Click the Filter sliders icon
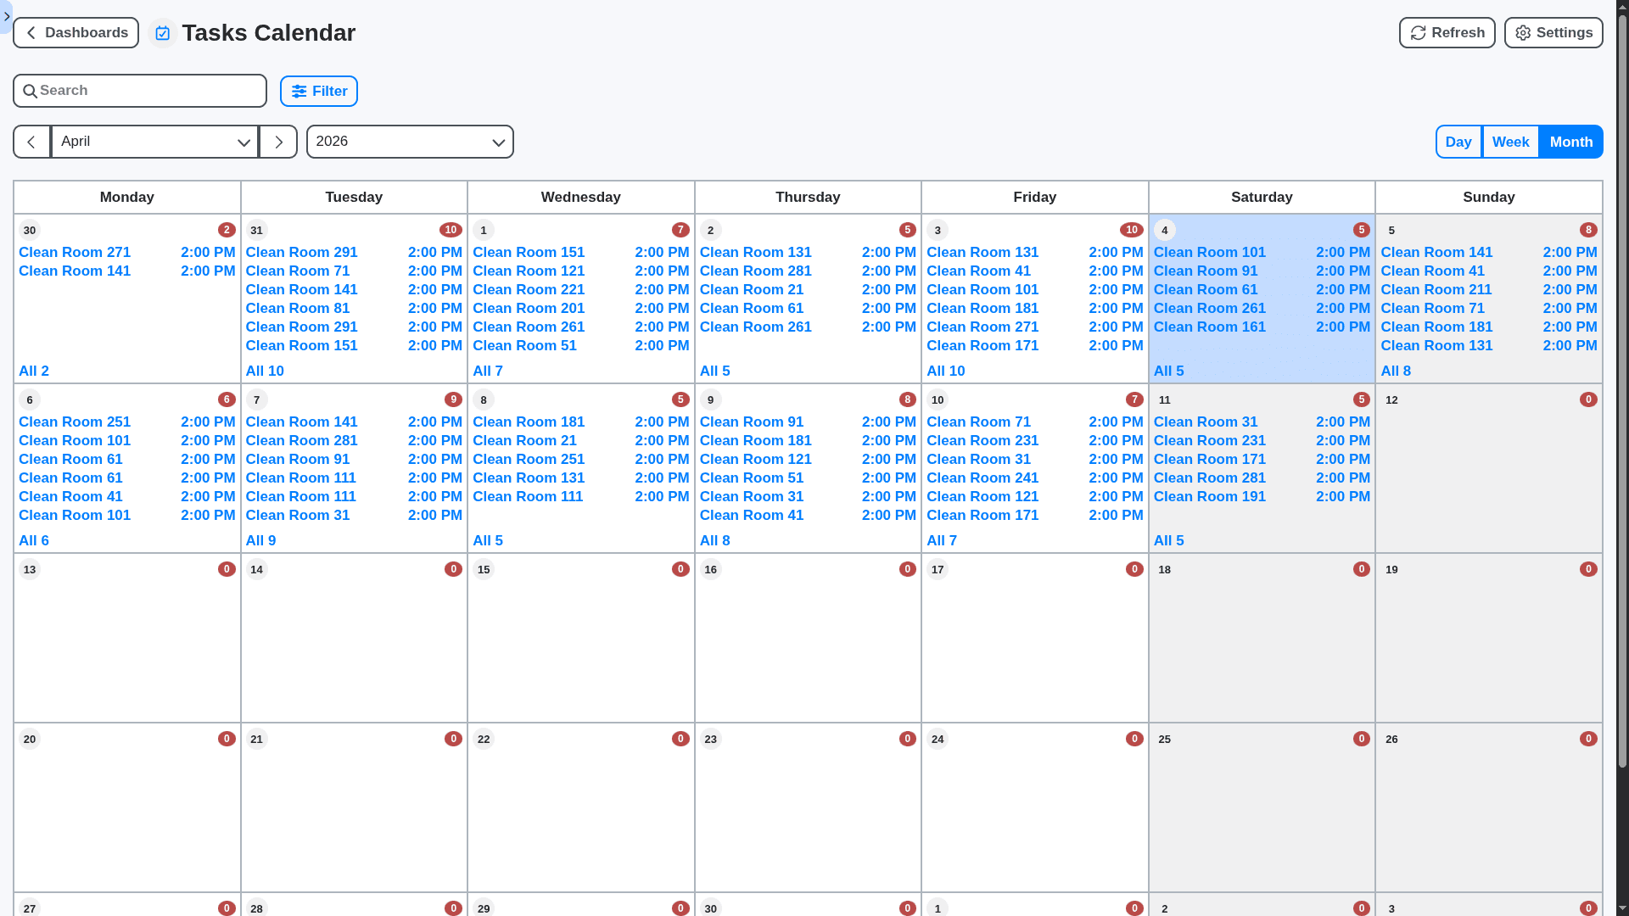 [x=299, y=91]
